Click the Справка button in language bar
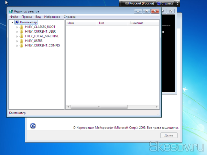This screenshot has width=207, height=155. [165, 3]
